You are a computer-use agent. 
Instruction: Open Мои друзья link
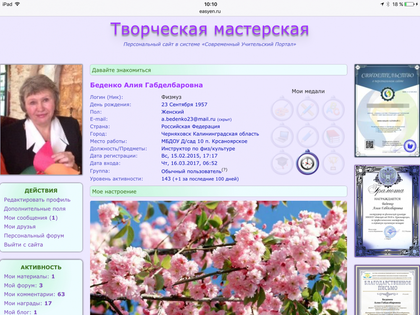[x=20, y=227]
